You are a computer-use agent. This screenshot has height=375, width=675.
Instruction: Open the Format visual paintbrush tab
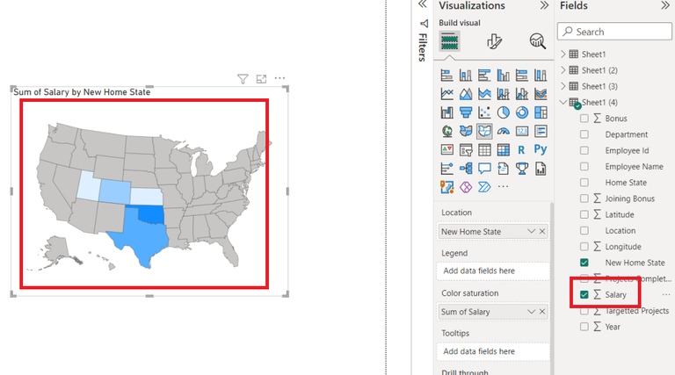(494, 41)
